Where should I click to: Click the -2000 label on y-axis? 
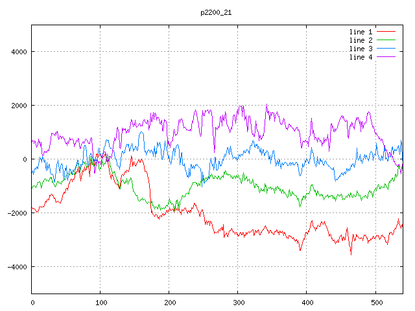(x=16, y=213)
